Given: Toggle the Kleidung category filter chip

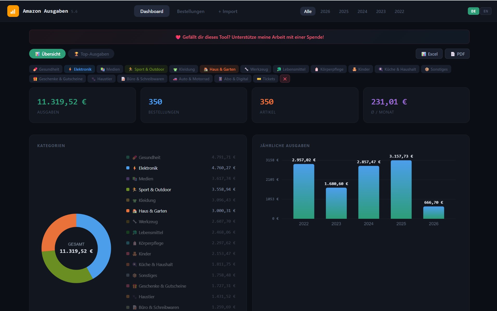Looking at the screenshot, I should pos(184,69).
